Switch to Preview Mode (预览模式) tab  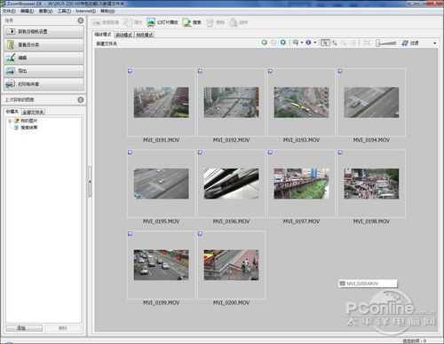tap(145, 35)
